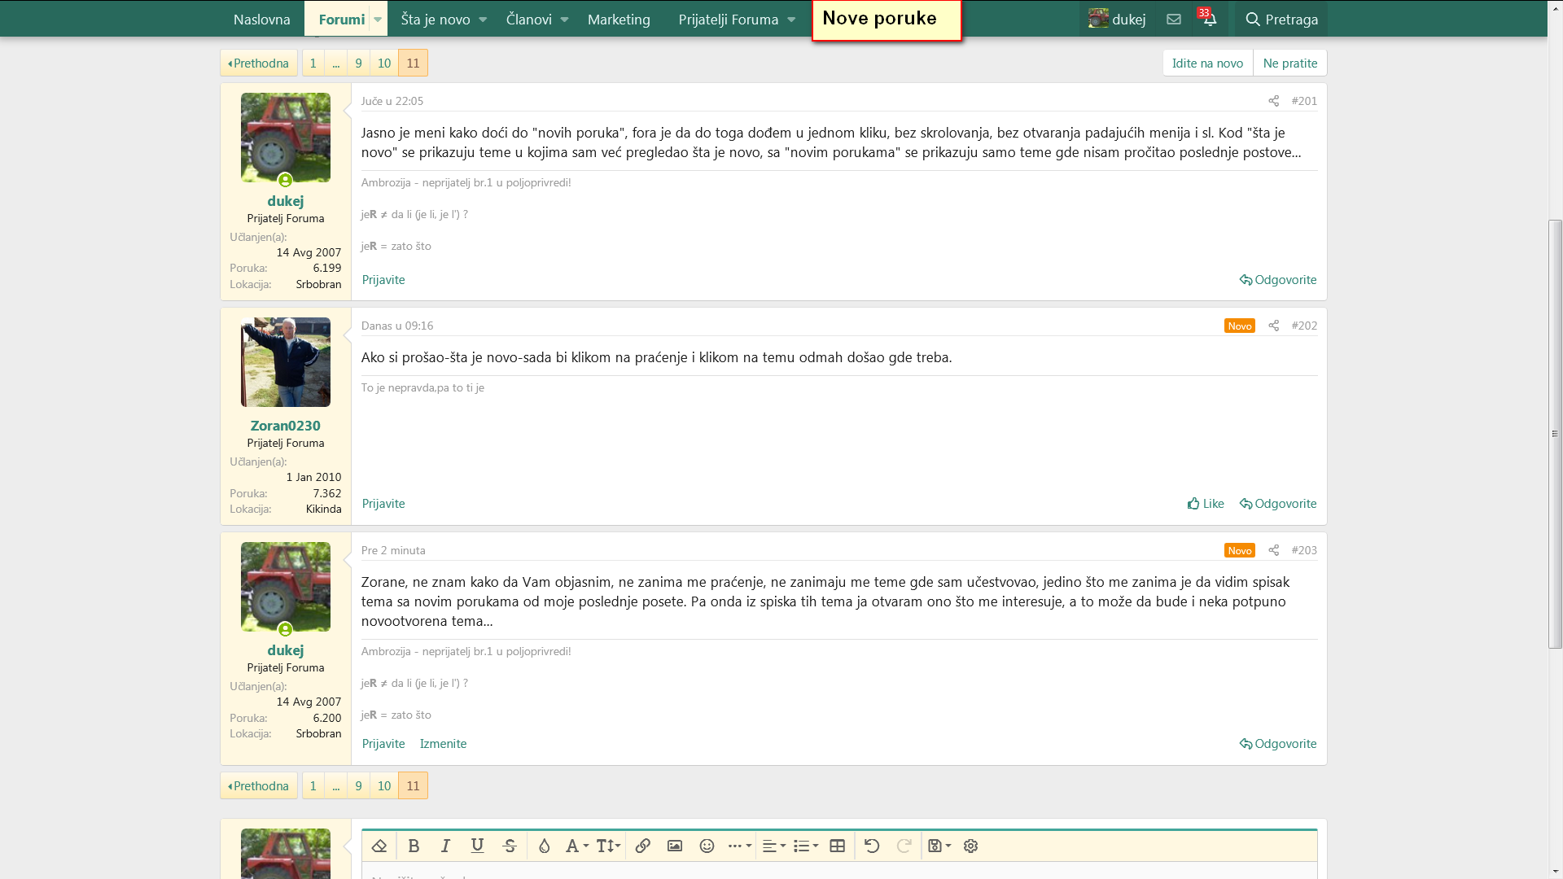1563x879 pixels.
Task: Open post #202 permalink number
Action: (1304, 326)
